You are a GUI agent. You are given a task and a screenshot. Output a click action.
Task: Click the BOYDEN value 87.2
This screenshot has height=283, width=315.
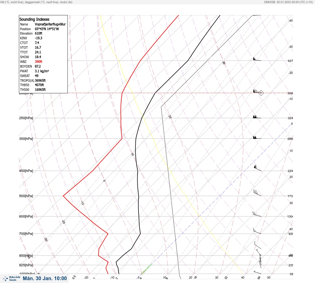click(38, 66)
